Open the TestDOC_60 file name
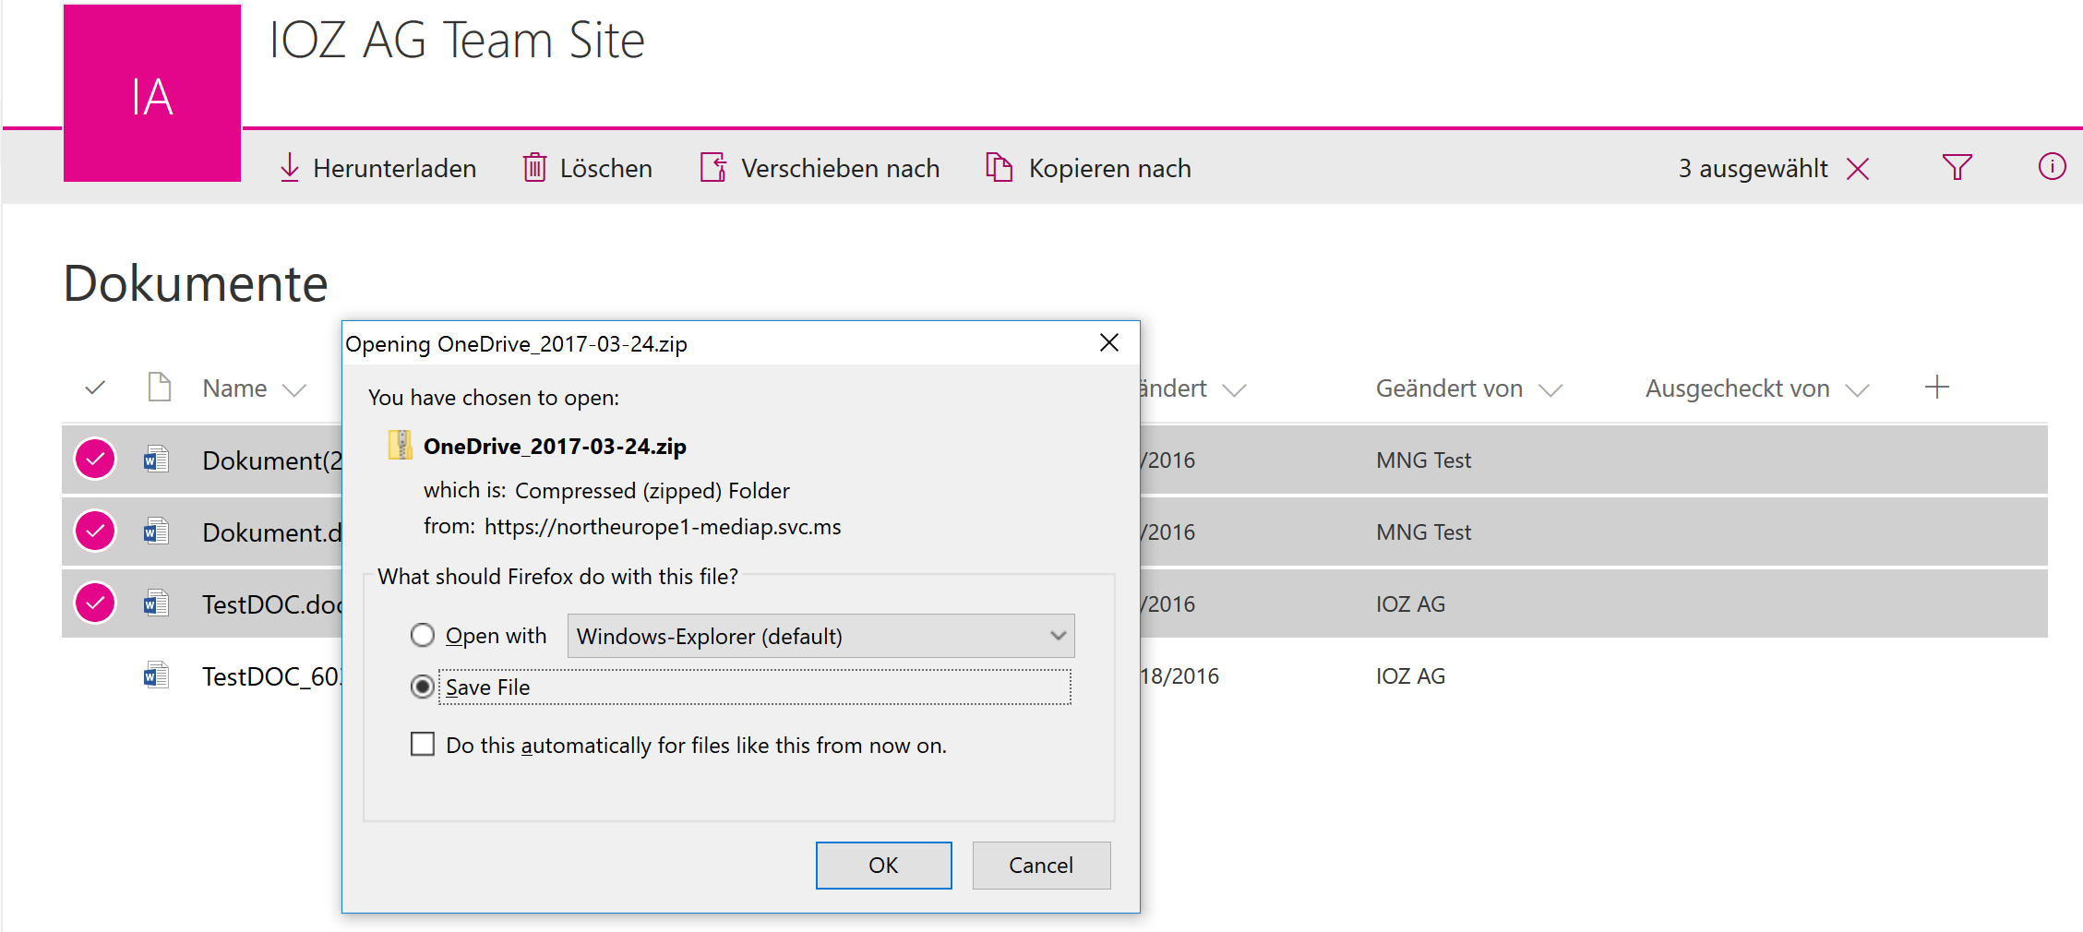2083x932 pixels. (272, 676)
